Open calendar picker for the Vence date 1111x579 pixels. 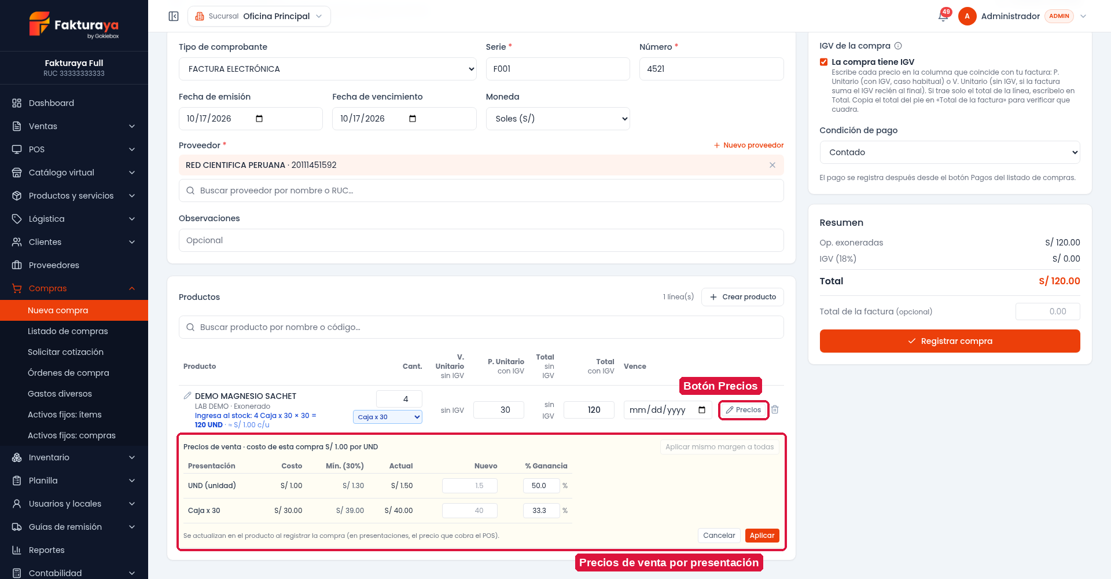pos(702,410)
